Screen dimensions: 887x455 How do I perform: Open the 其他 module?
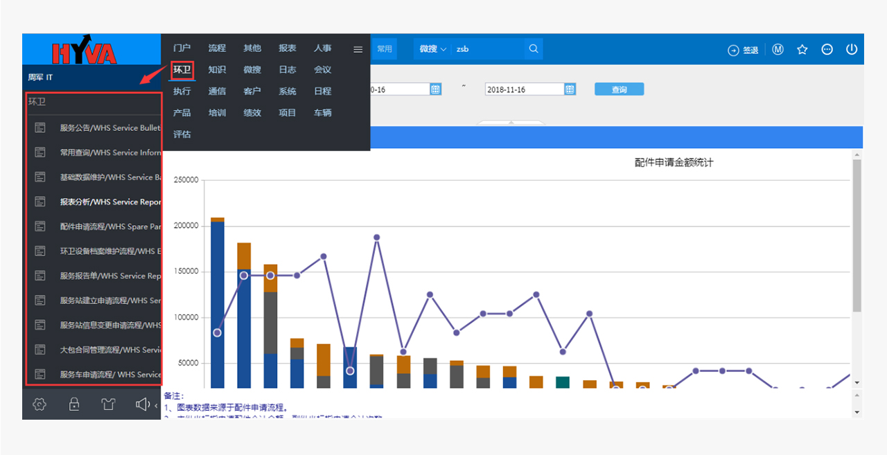252,48
